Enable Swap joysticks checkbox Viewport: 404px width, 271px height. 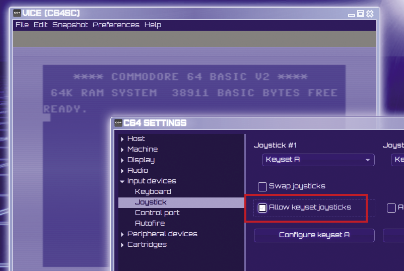(262, 186)
